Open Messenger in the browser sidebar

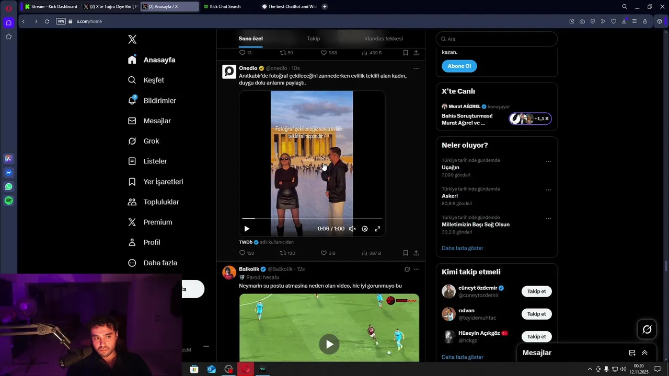[9, 172]
